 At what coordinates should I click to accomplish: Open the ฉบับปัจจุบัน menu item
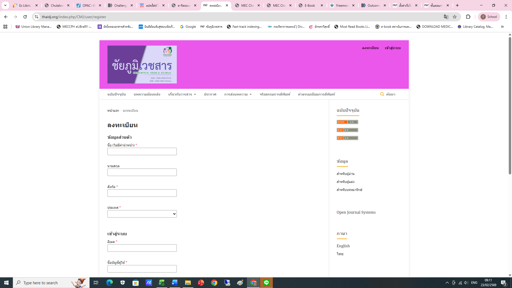click(x=117, y=94)
